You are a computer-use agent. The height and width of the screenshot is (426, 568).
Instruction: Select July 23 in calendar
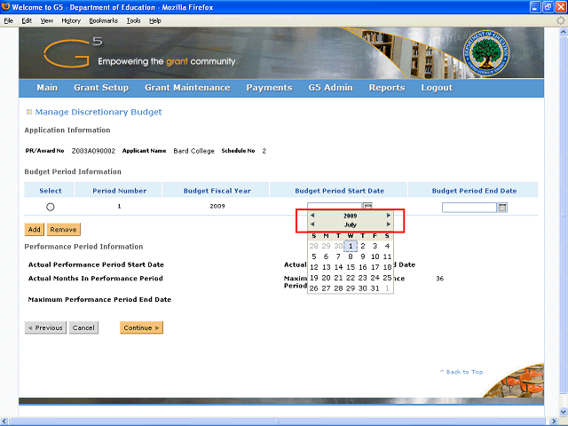(x=363, y=278)
